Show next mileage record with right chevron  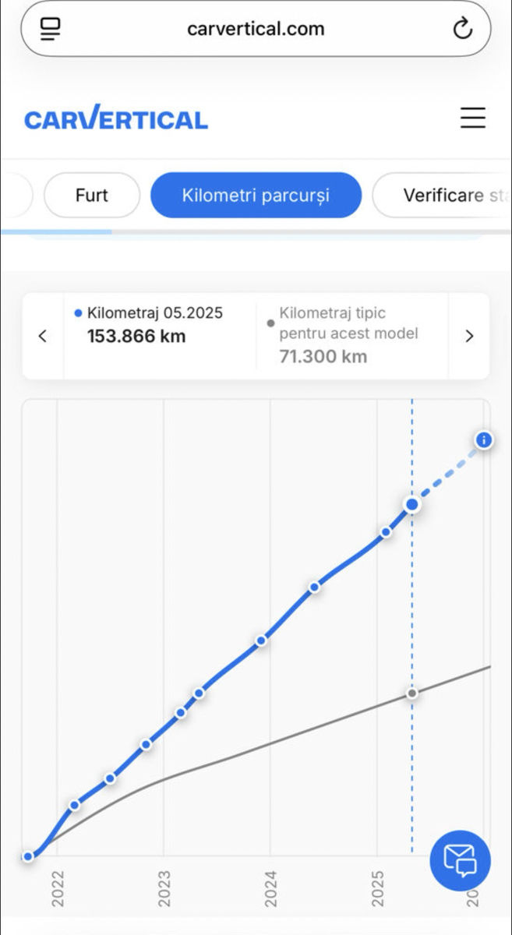(469, 336)
